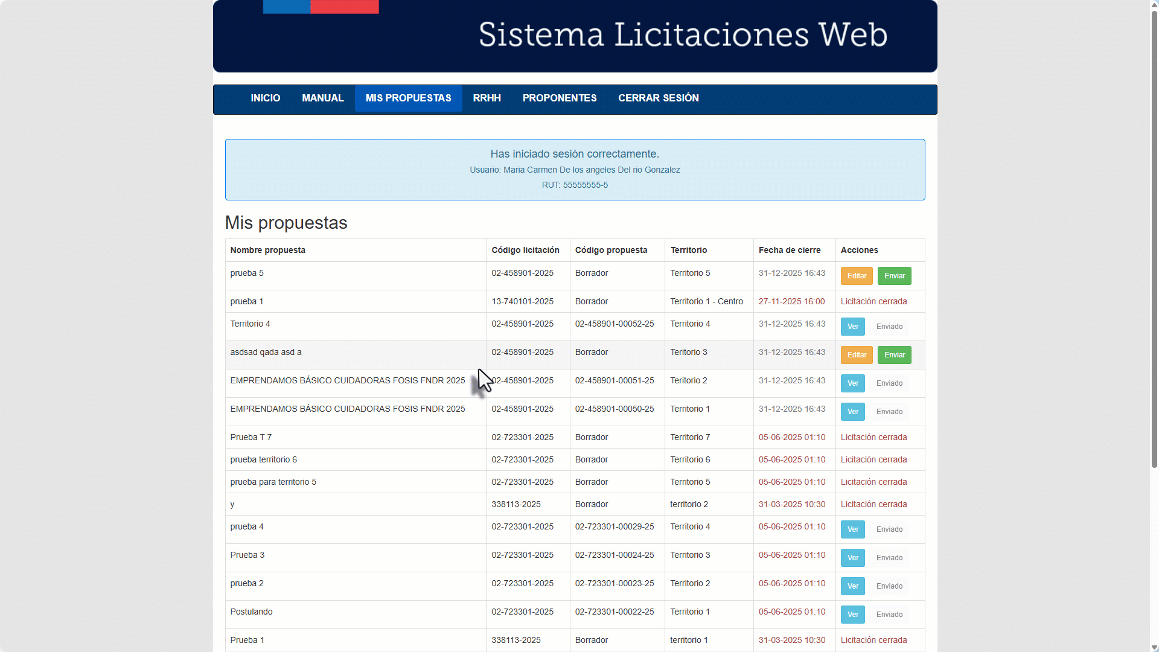Image resolution: width=1159 pixels, height=652 pixels.
Task: Open Ver for Prueba 3
Action: (x=852, y=557)
